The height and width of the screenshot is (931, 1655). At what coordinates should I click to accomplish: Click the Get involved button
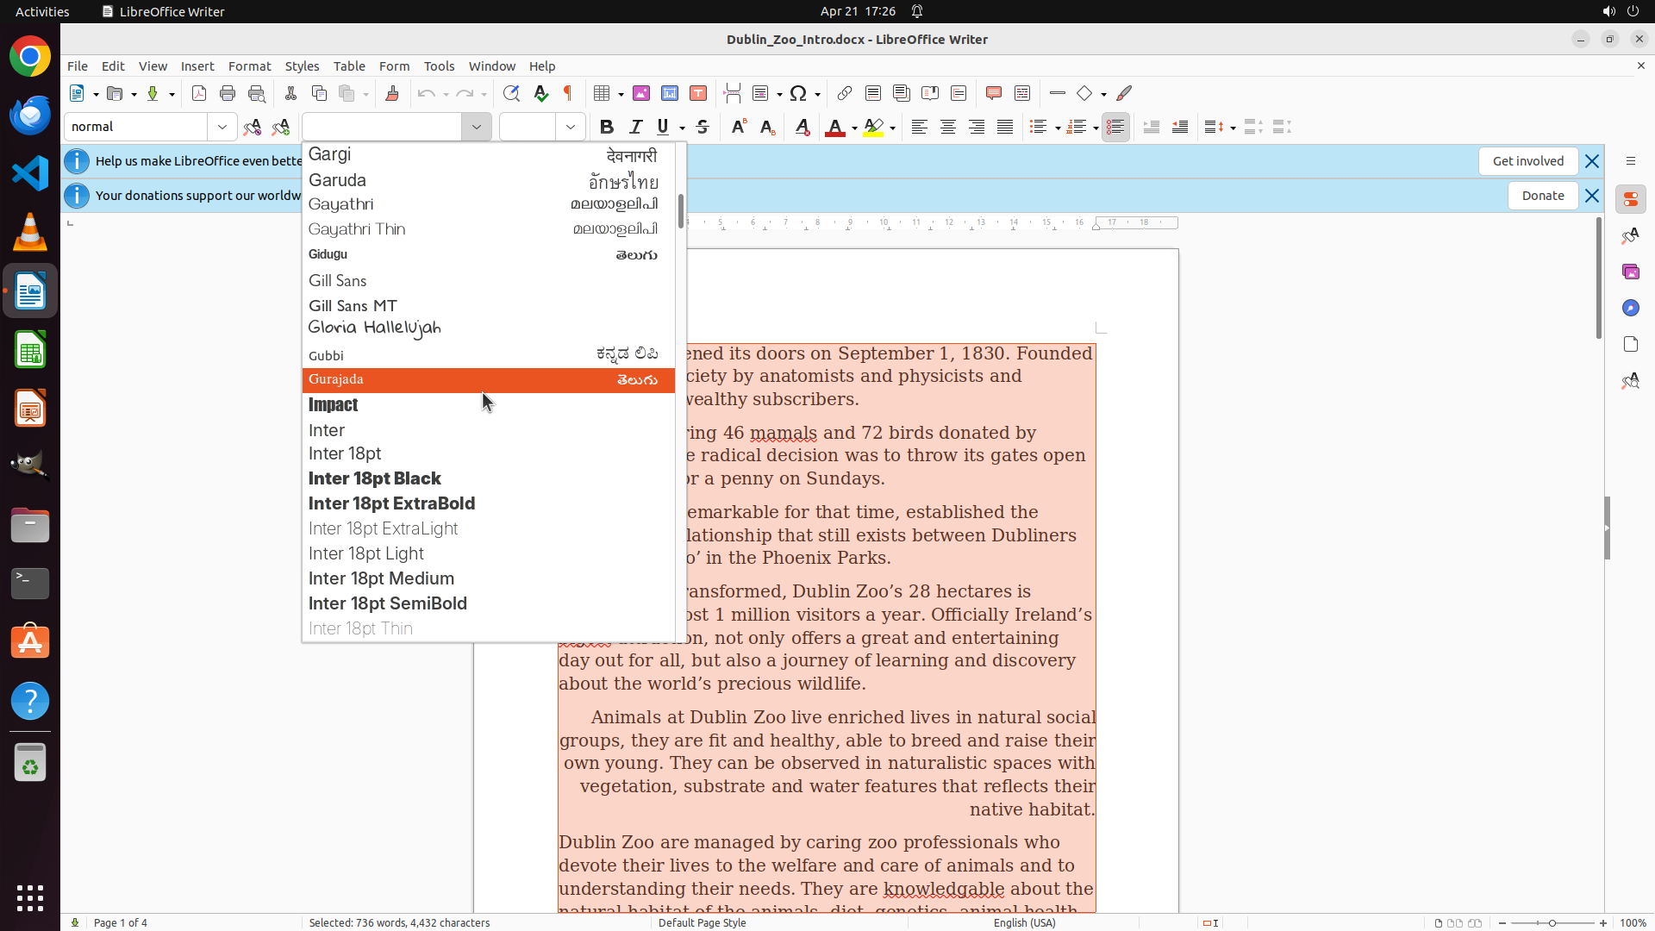click(1527, 161)
